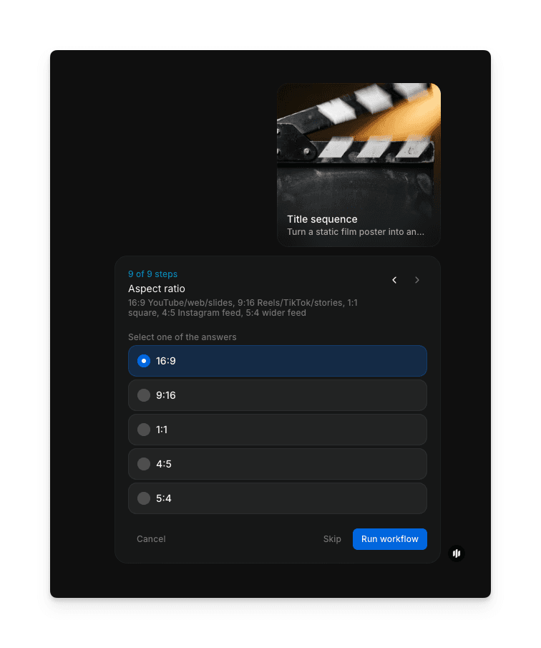The height and width of the screenshot is (648, 541).
Task: Pick the 4:5 radio button
Action: point(144,464)
